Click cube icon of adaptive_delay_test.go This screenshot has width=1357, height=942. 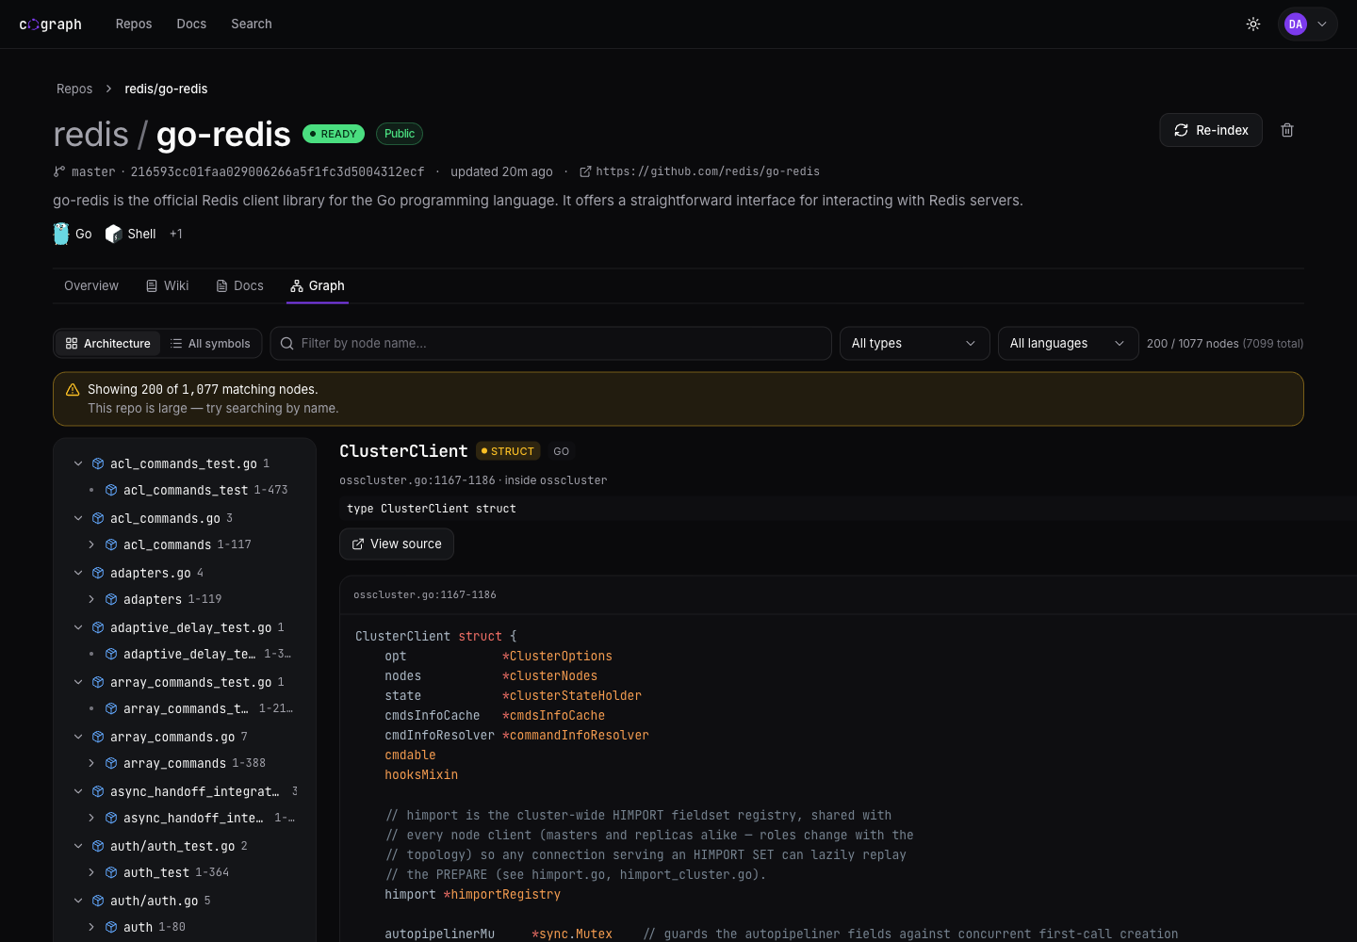[98, 627]
